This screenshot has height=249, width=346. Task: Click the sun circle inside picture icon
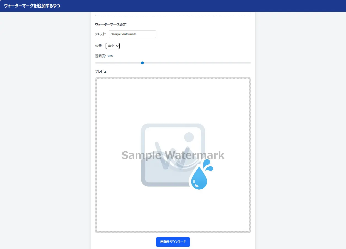pos(189,137)
